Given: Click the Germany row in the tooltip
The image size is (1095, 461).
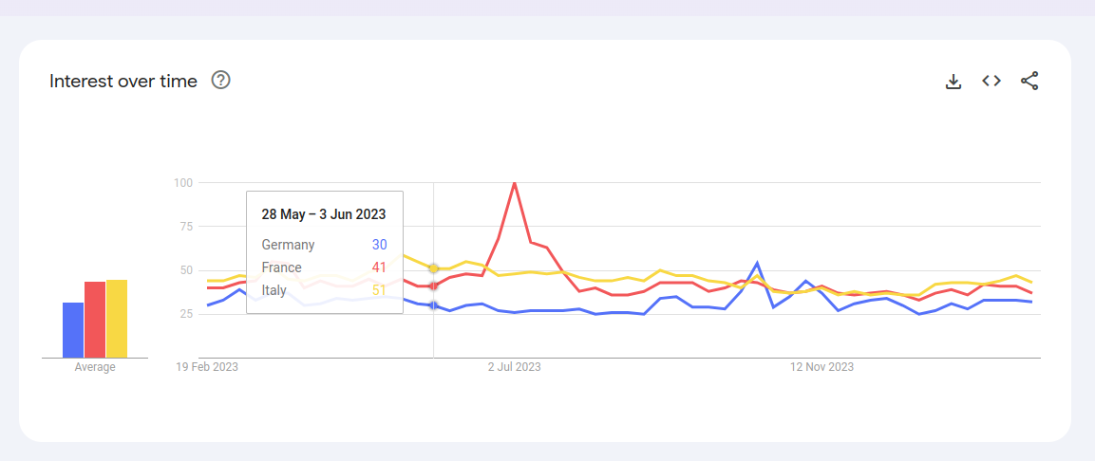Looking at the screenshot, I should (x=288, y=245).
